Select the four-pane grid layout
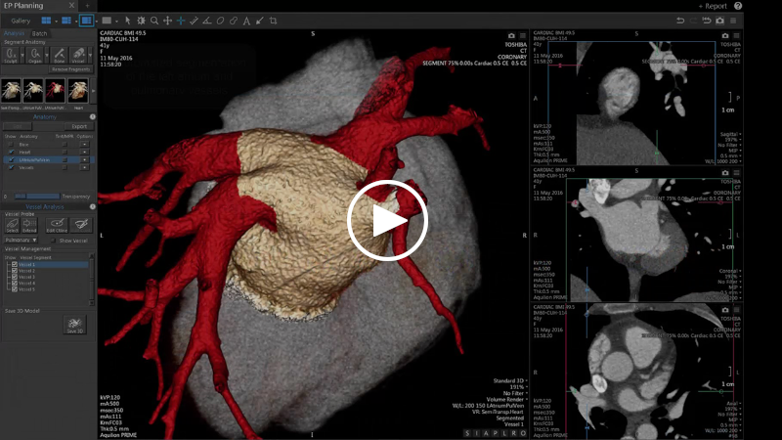 [x=46, y=21]
